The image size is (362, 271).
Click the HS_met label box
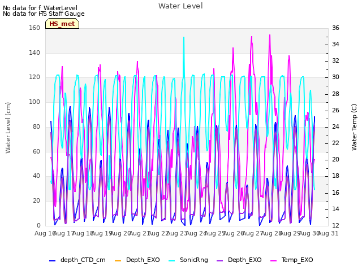[62, 24]
